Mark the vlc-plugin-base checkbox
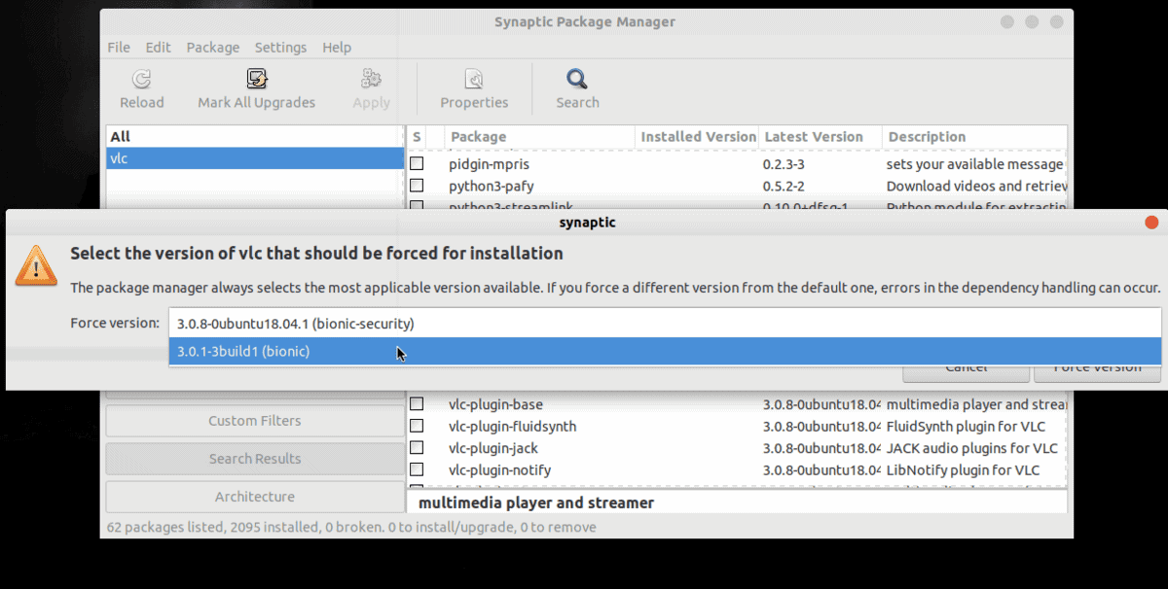 coord(417,404)
